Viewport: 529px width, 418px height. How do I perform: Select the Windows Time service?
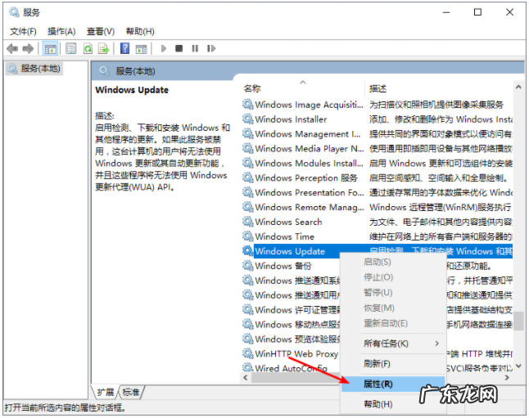(285, 236)
